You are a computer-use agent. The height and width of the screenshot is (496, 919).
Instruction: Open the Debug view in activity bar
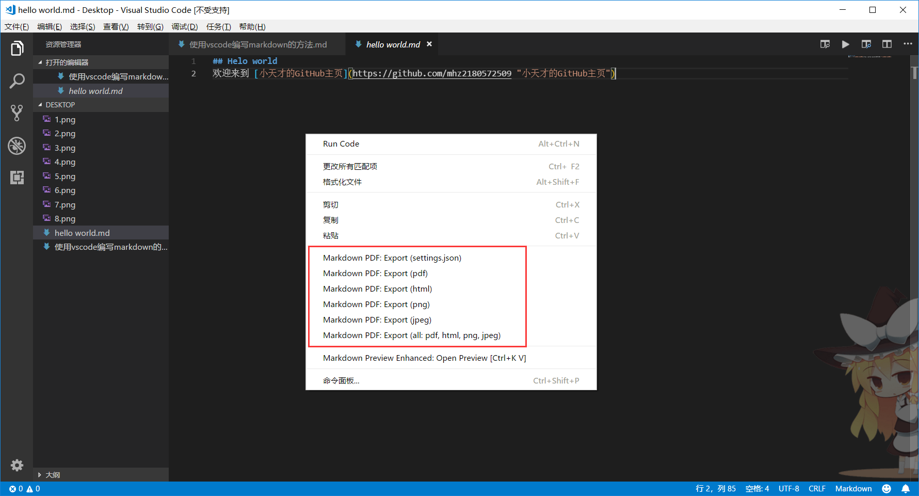tap(17, 146)
